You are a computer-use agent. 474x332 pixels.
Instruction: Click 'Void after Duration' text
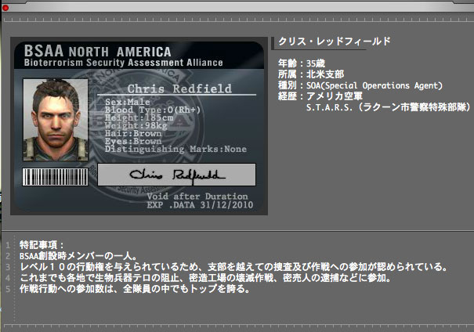tap(197, 196)
